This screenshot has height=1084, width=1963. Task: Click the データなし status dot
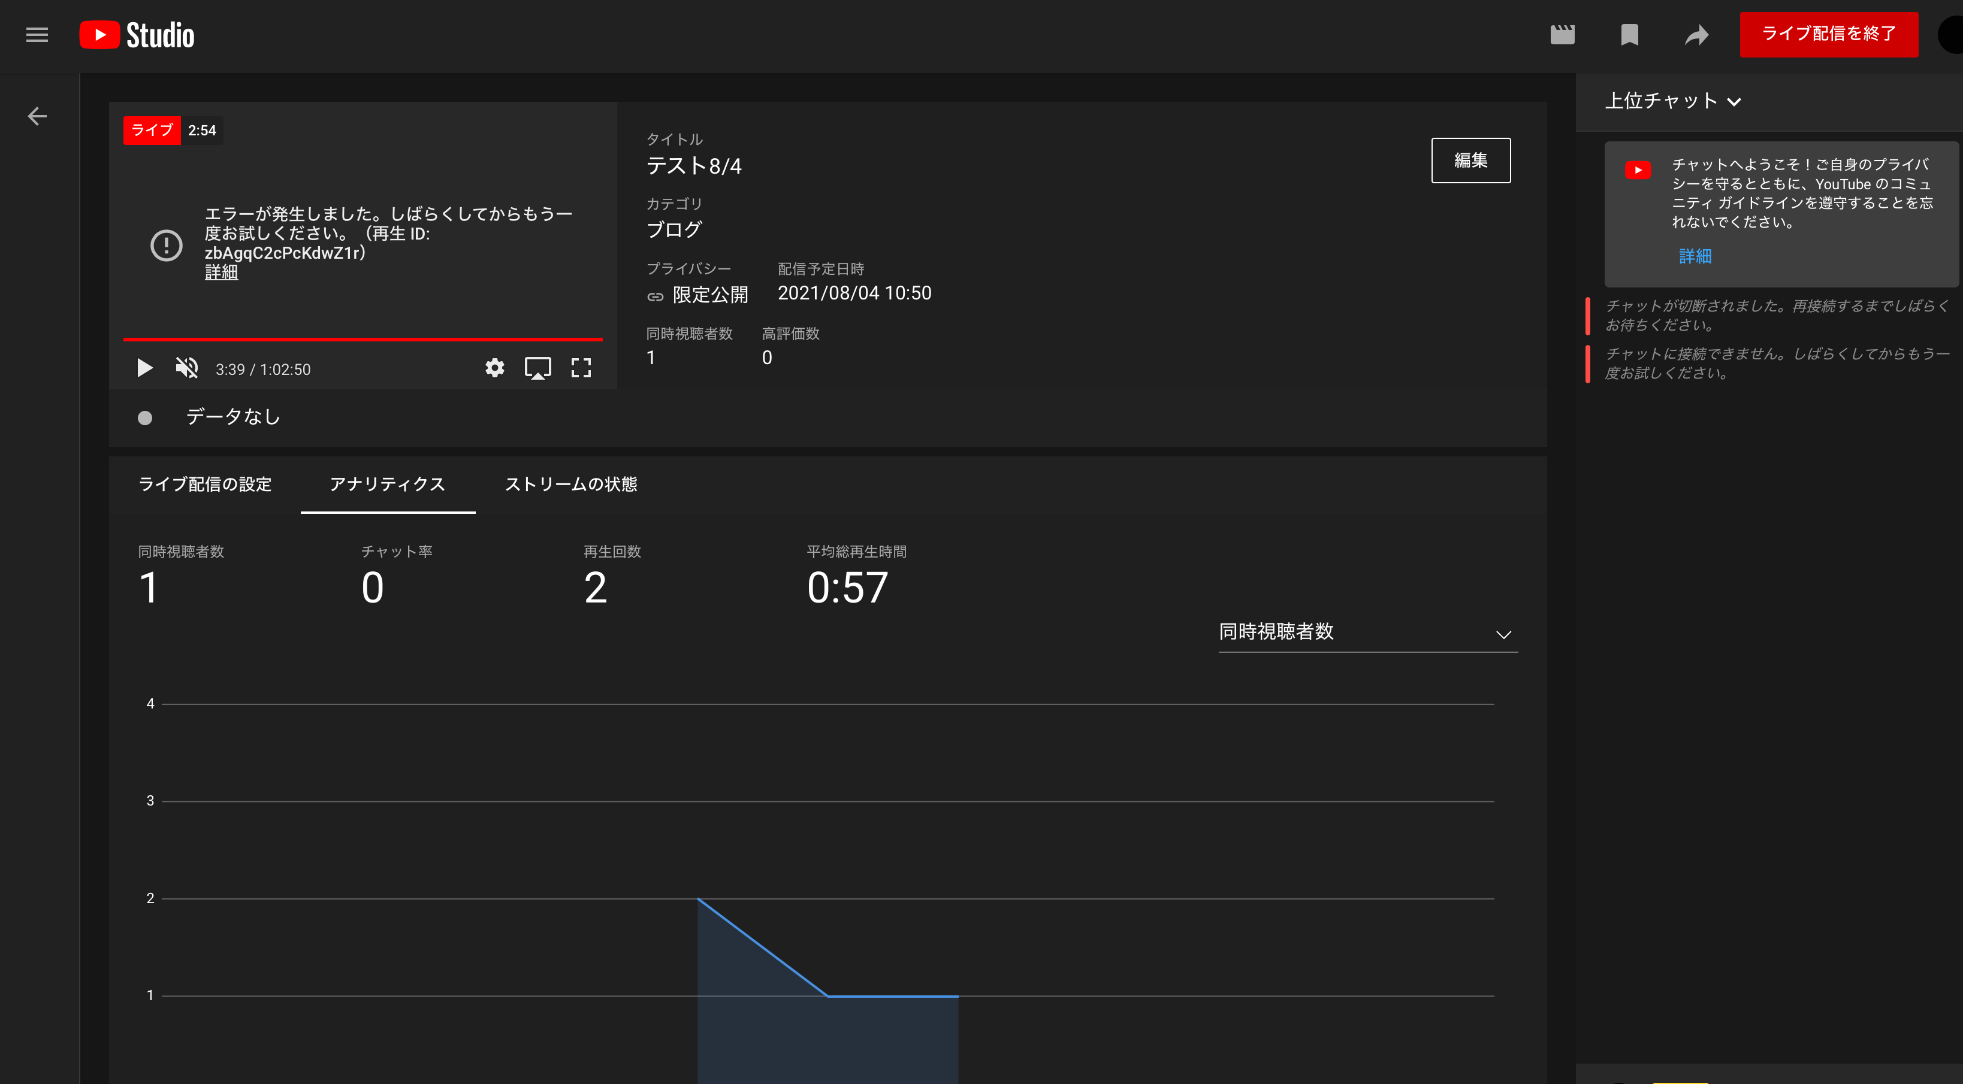pos(145,417)
